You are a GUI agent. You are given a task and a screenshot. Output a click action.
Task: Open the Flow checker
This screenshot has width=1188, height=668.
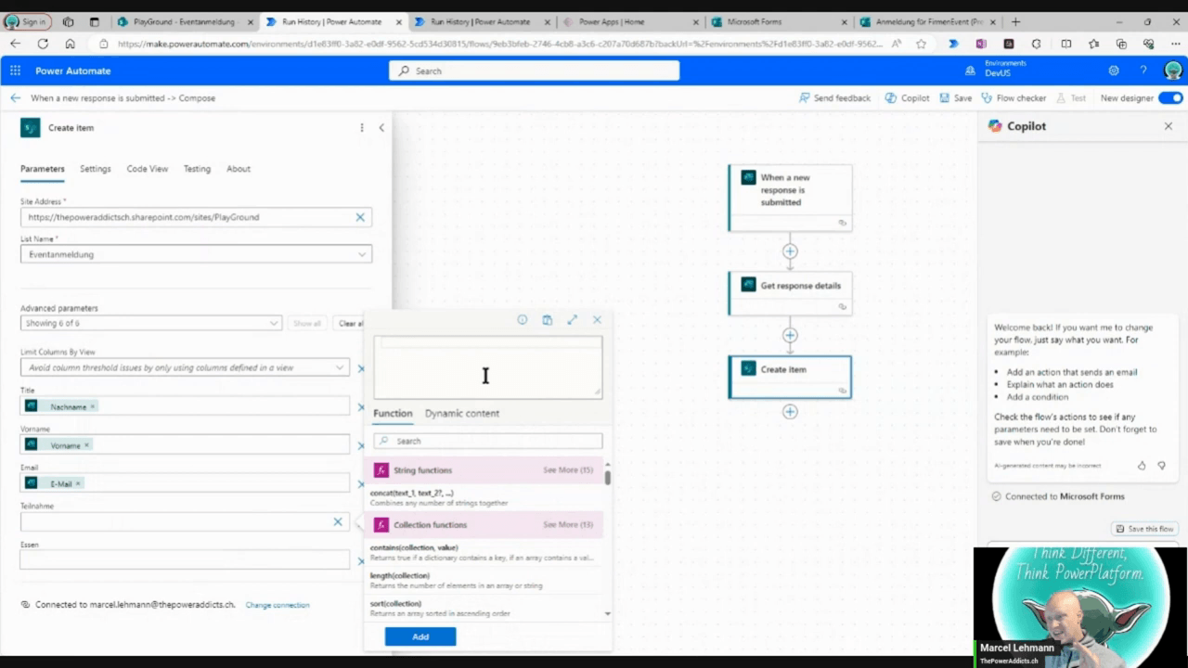tap(1014, 97)
